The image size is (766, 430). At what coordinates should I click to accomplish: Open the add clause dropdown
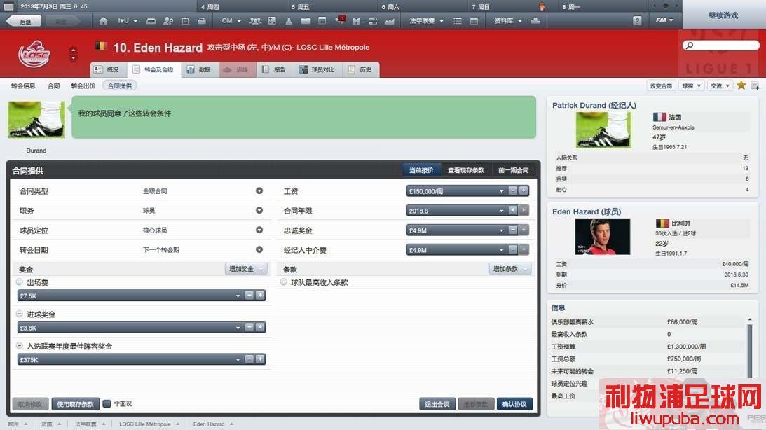pos(510,269)
